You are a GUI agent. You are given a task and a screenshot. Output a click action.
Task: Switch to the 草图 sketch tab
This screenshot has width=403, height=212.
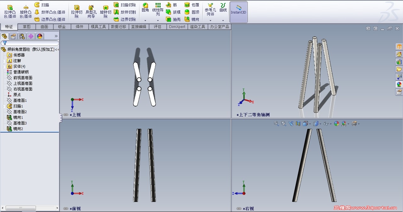pos(27,27)
